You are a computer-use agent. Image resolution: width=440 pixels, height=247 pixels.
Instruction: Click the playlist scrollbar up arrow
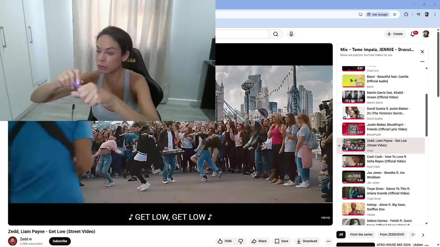click(x=427, y=68)
